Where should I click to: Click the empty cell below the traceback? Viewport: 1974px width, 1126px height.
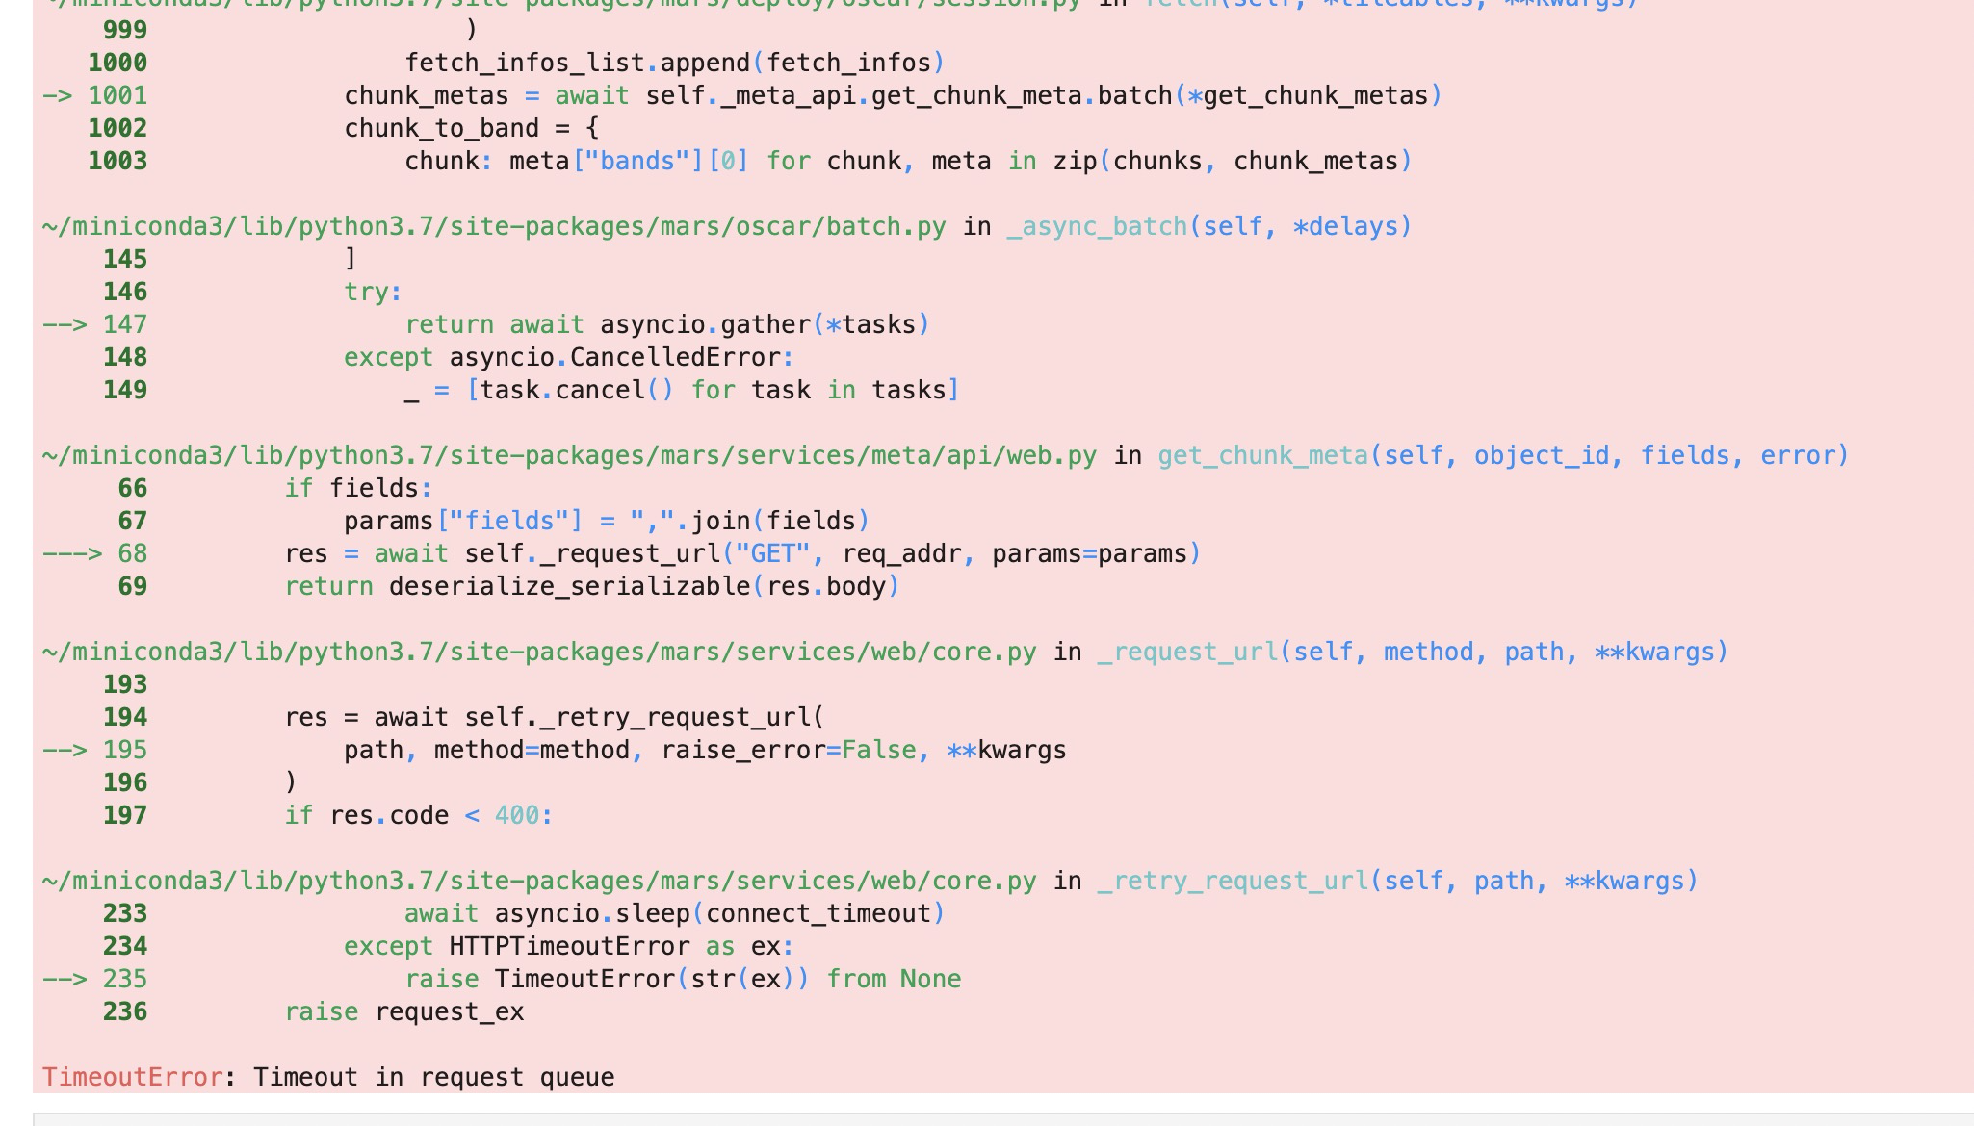pyautogui.click(x=1001, y=1118)
